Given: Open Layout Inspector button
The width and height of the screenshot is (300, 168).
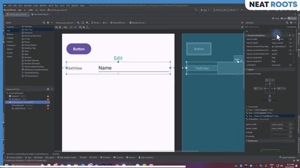Looking at the screenshot, I should (x=287, y=158).
